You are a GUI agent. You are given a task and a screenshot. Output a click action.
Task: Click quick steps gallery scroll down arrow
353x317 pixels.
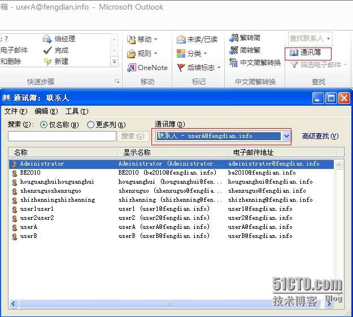[x=114, y=50]
